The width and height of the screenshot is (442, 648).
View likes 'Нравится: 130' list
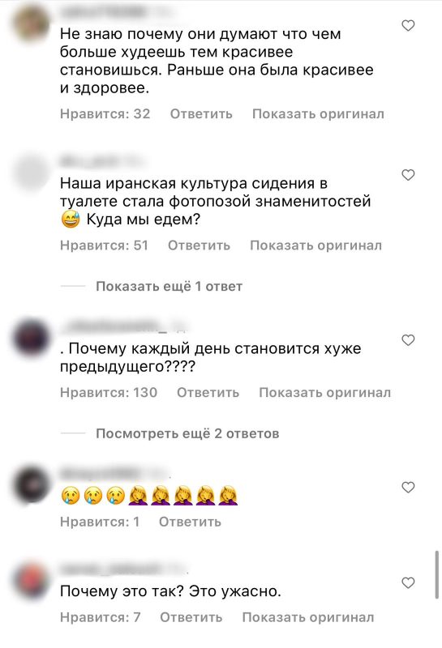(x=109, y=392)
